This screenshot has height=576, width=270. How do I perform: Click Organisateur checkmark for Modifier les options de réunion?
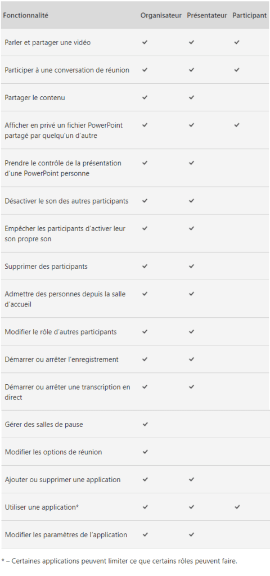(x=145, y=452)
